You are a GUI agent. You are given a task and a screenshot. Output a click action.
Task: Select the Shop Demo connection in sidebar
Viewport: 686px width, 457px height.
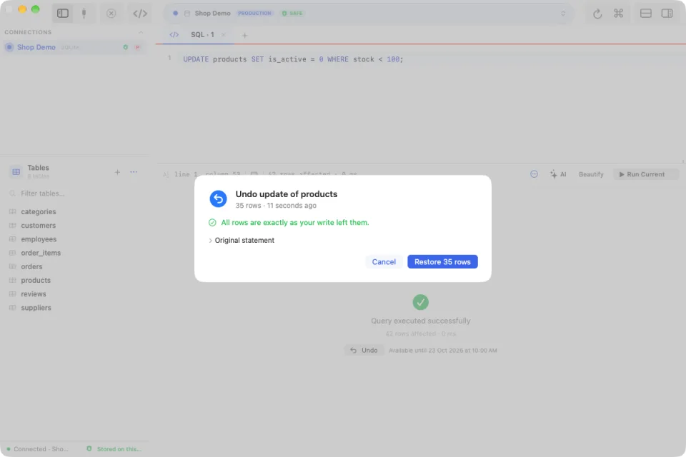(74, 47)
